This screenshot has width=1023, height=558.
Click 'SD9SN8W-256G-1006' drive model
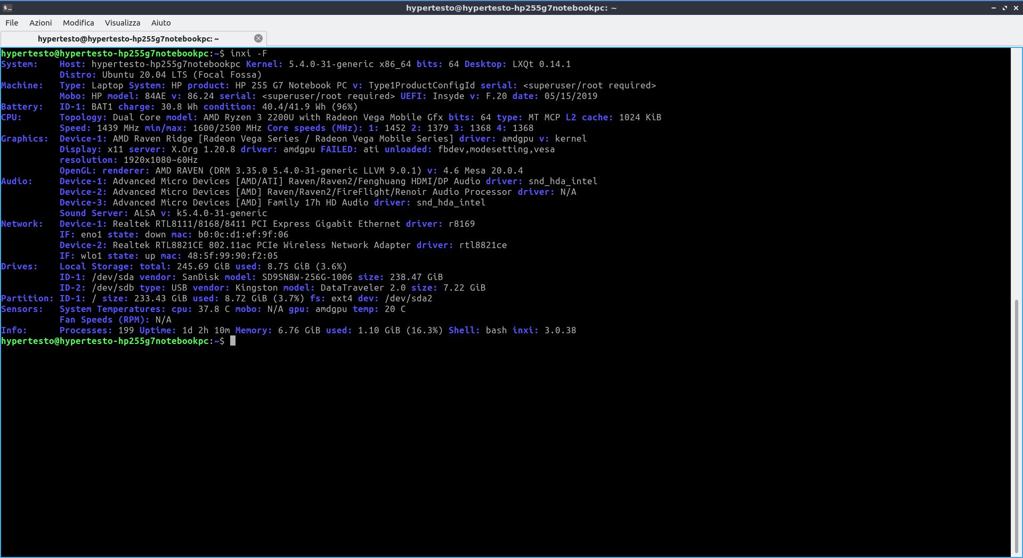[307, 277]
